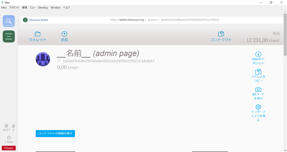Select the contract address 0x0687dCB418F6...

pos(109,61)
